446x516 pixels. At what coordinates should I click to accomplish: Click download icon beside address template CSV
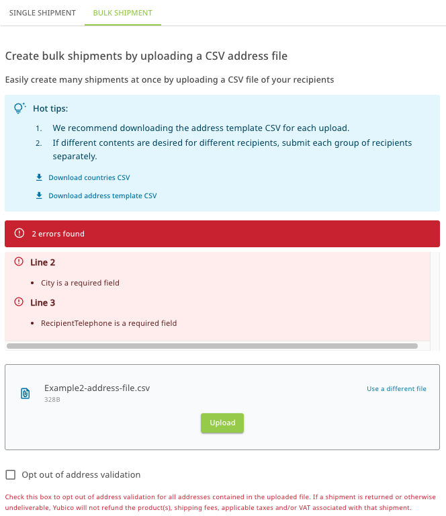(x=40, y=196)
